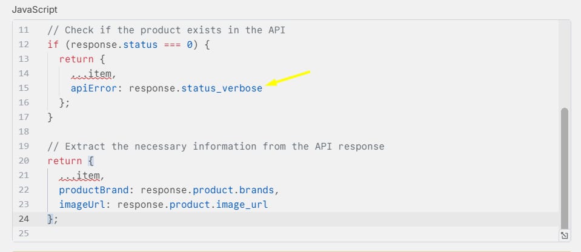Click line number 12 in the gutter
Image resolution: width=581 pixels, height=252 pixels.
click(24, 45)
